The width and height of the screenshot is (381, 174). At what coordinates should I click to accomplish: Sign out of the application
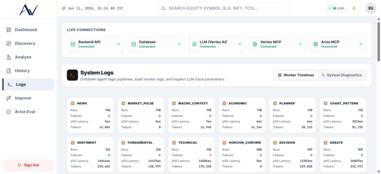point(28,165)
